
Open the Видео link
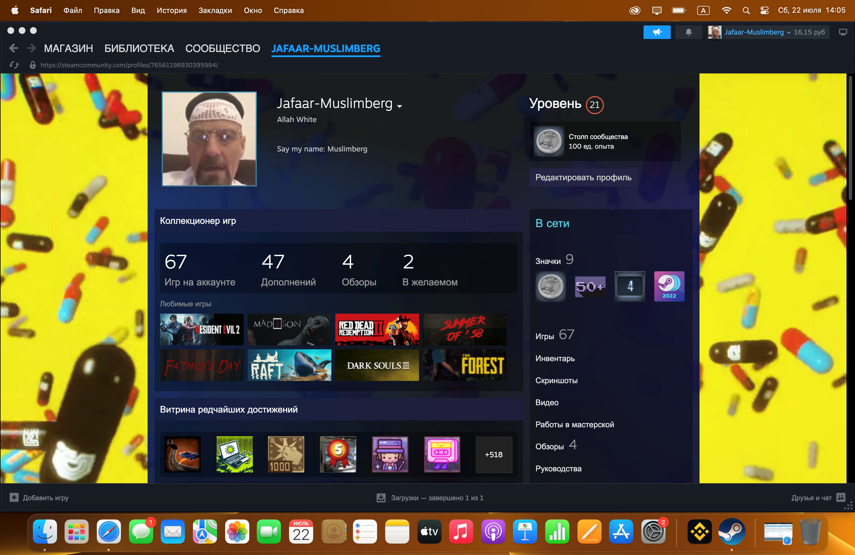pyautogui.click(x=547, y=402)
